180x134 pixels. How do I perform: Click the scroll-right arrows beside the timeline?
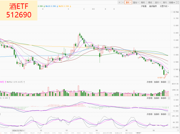point(178,130)
